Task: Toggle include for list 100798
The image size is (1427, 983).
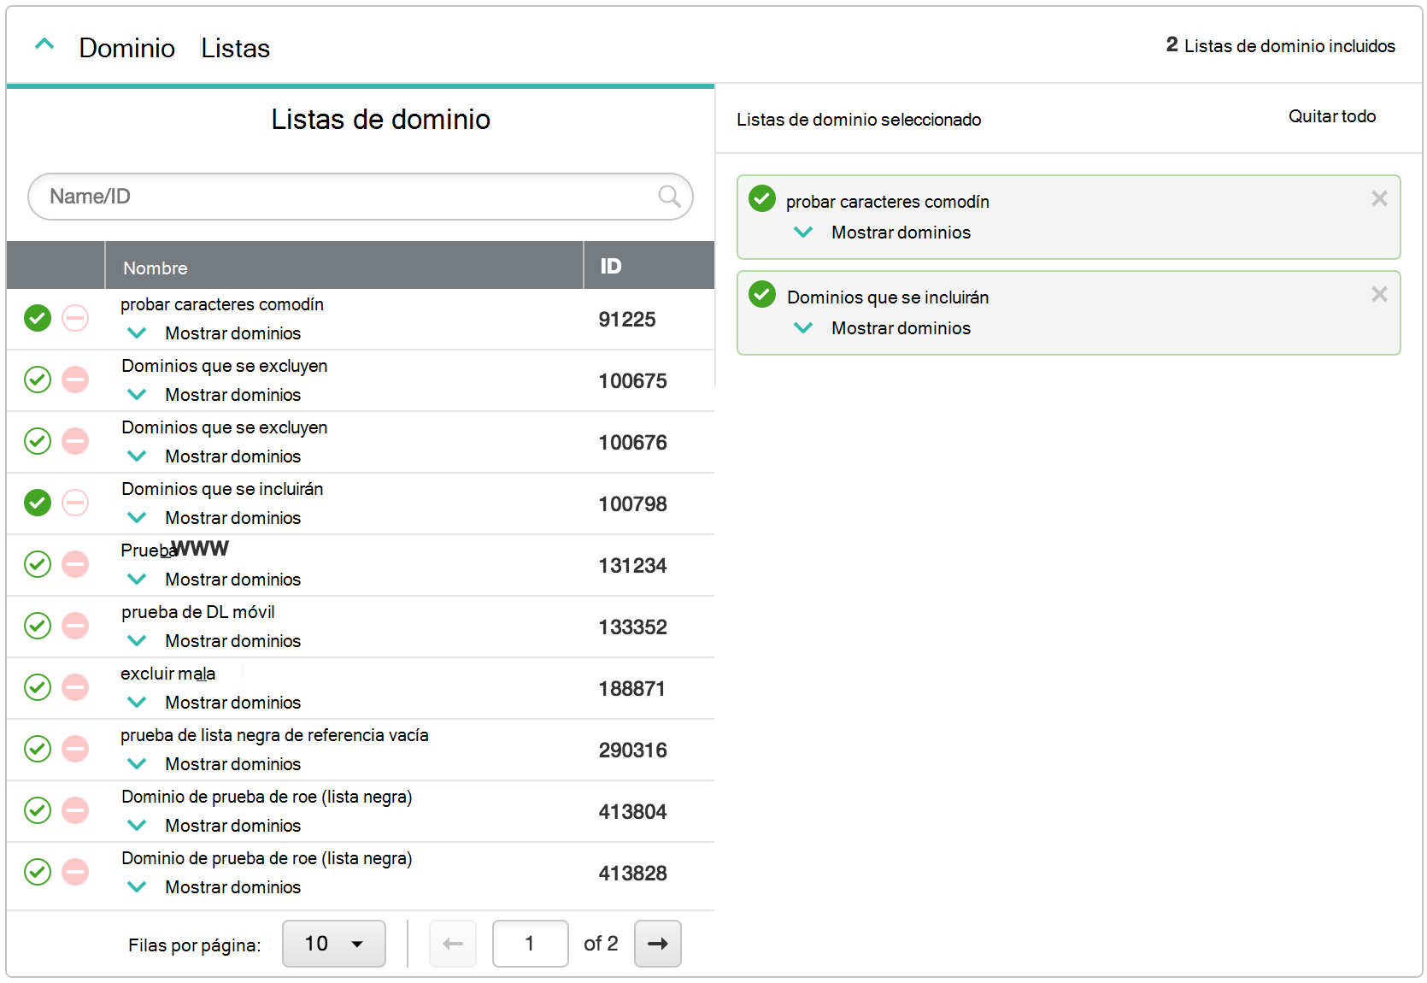Action: point(38,503)
